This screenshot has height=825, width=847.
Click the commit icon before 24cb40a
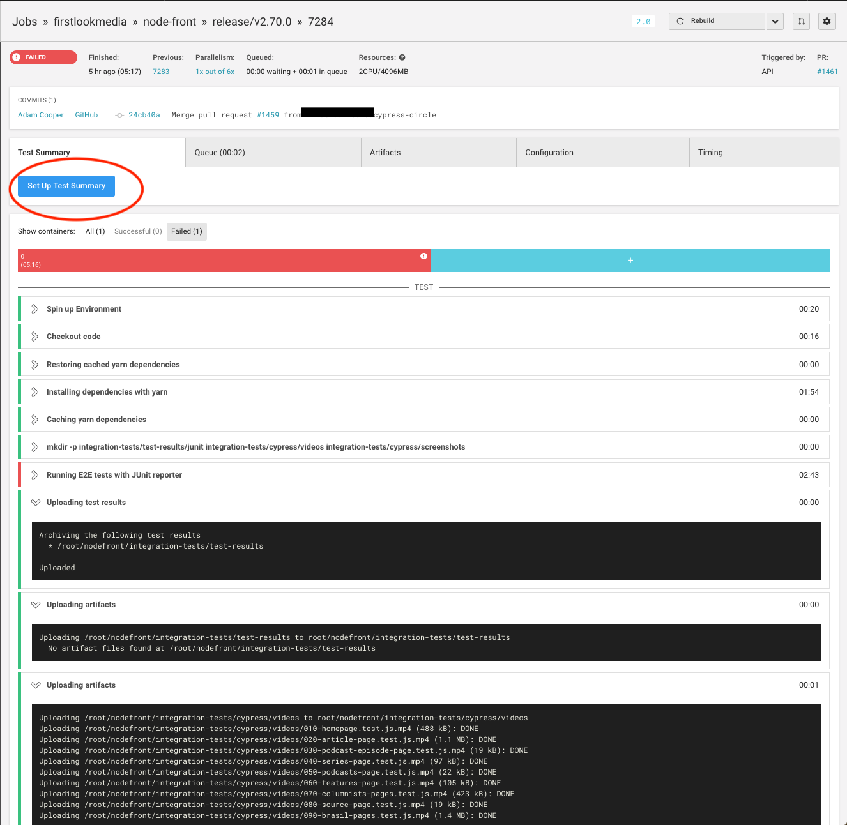[x=119, y=116]
